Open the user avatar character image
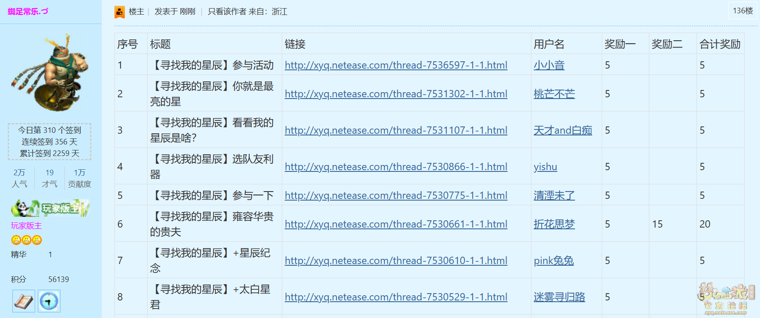 coord(50,72)
